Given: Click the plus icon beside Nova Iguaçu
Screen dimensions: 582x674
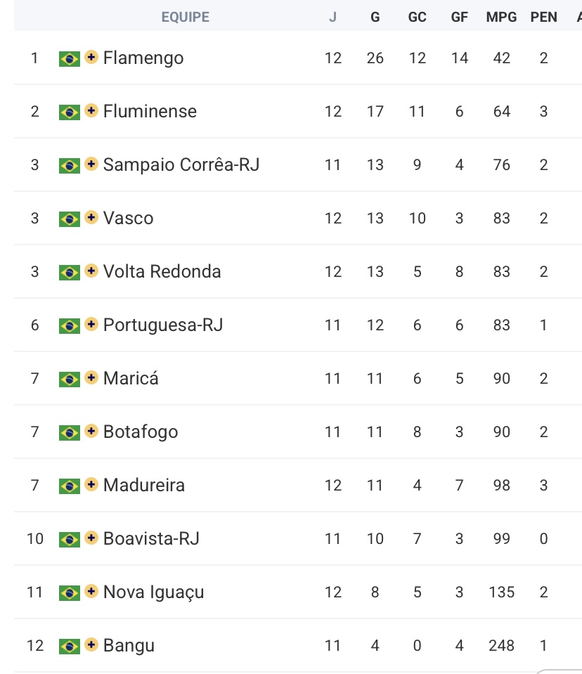Looking at the screenshot, I should click(x=91, y=591).
